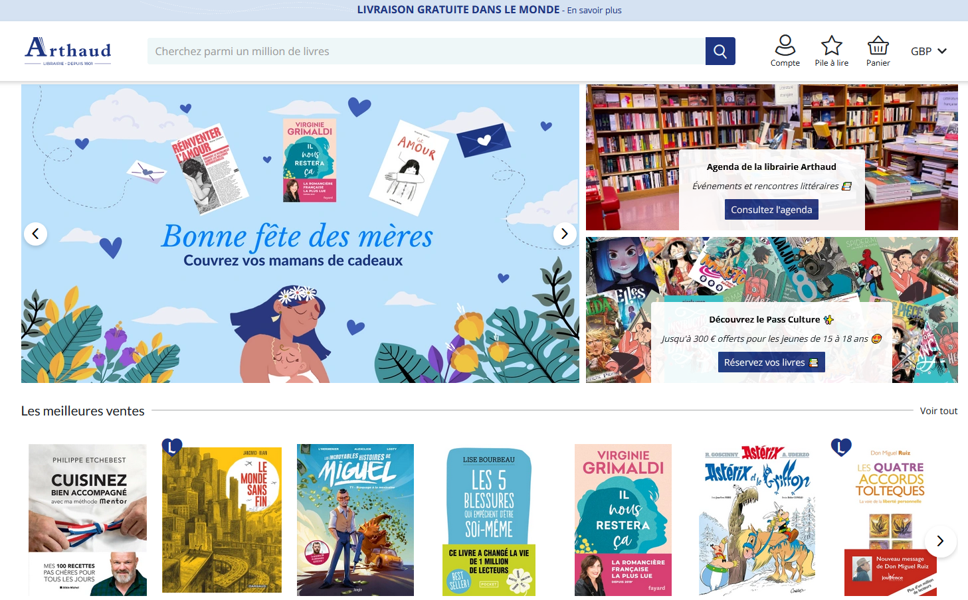The height and width of the screenshot is (600, 968).
Task: Open Bonne fête des mères banner
Action: pyautogui.click(x=300, y=234)
